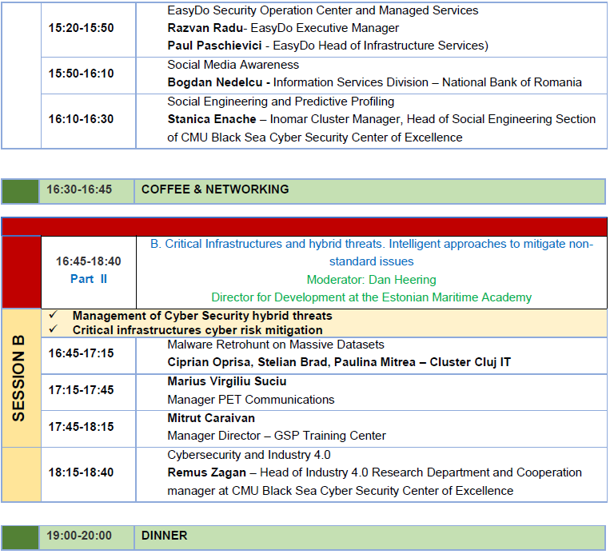Select the 'Social Media Awareness' title

pyautogui.click(x=233, y=65)
